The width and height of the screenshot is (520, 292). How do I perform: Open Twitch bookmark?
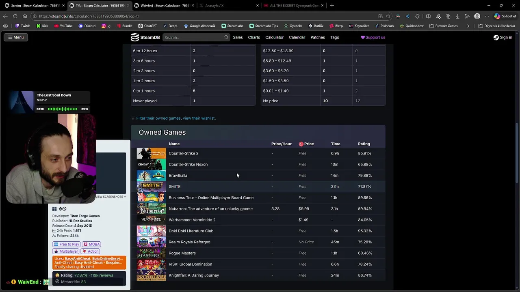[23, 26]
